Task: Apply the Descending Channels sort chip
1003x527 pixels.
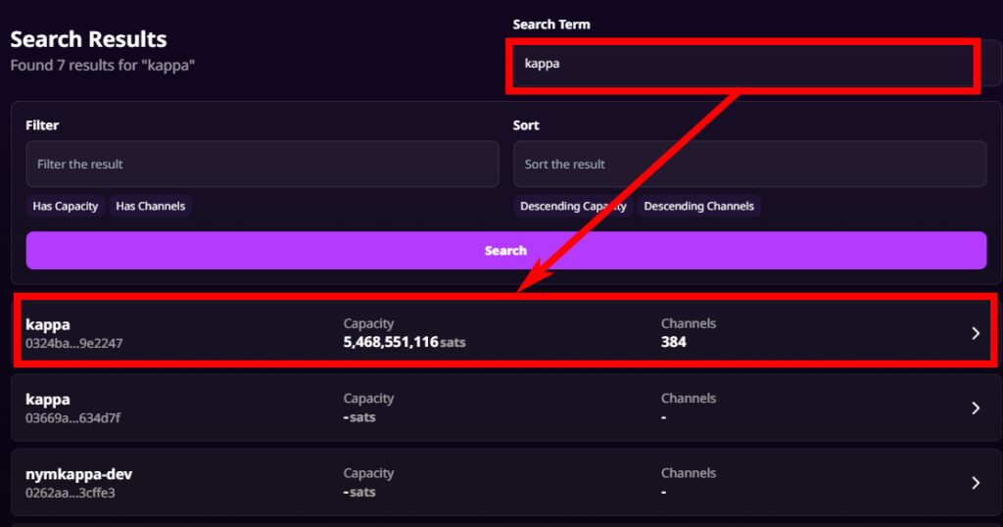Action: point(698,206)
